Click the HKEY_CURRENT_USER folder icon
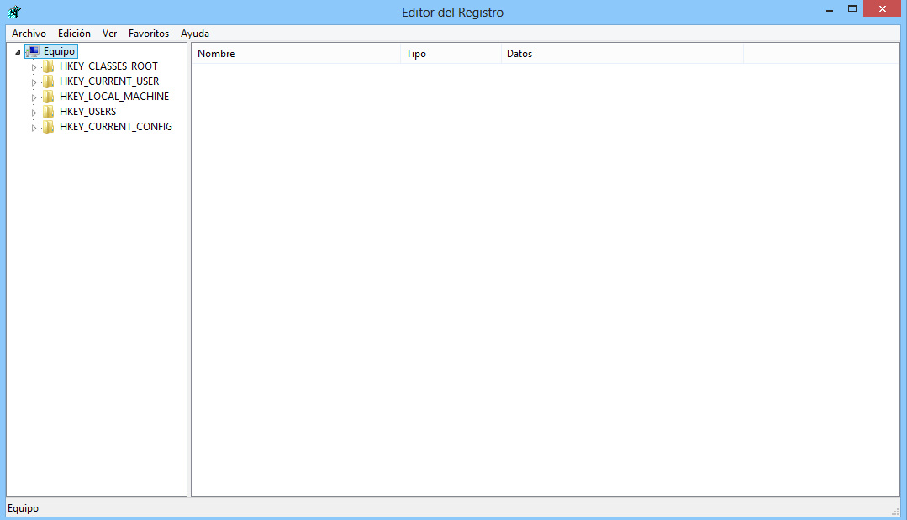Image resolution: width=907 pixels, height=520 pixels. pyautogui.click(x=49, y=81)
